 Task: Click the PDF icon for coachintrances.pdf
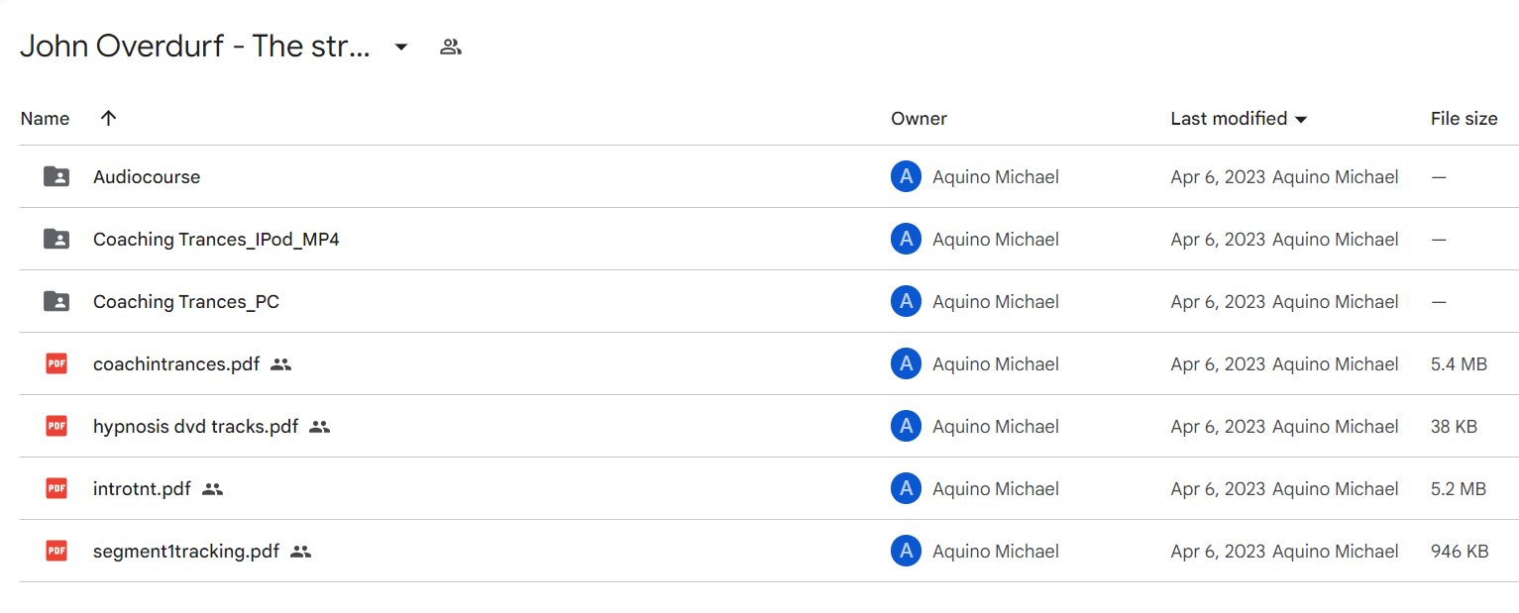(x=56, y=363)
